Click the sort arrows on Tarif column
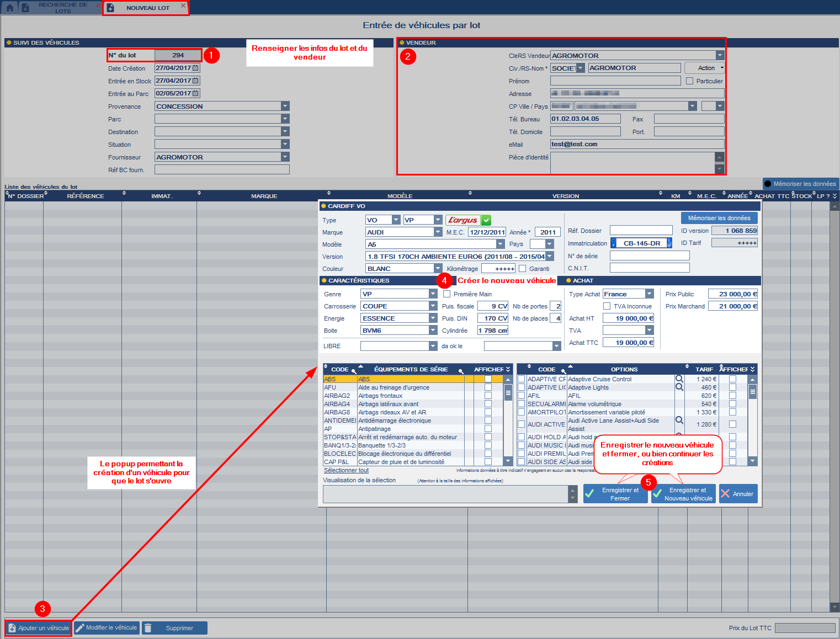 click(x=687, y=366)
